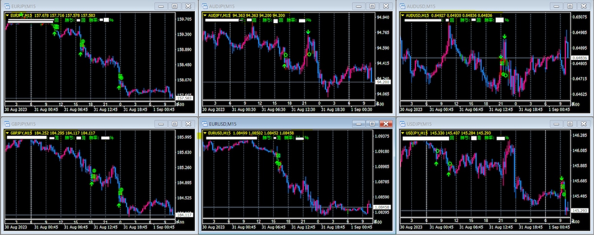Click the USDJPY,M15 window chart icon
The width and height of the screenshot is (594, 235).
402,124
